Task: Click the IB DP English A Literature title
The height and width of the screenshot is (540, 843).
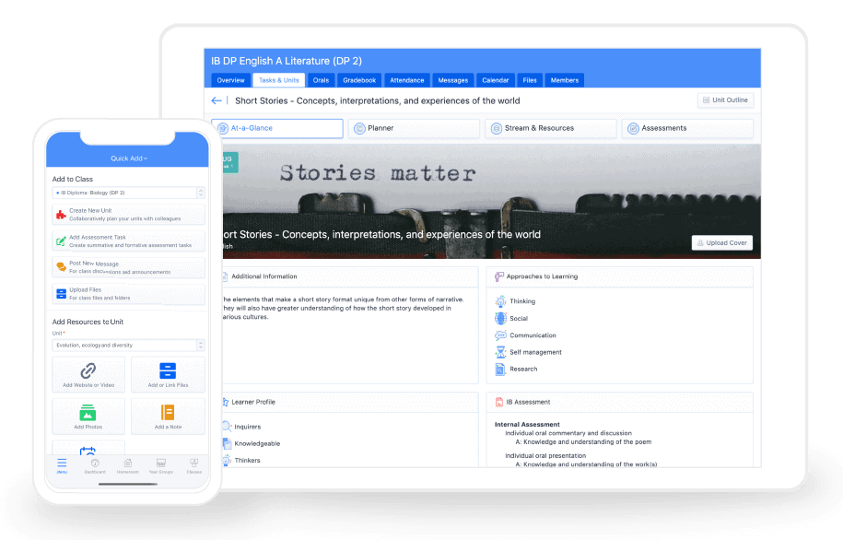Action: [x=287, y=61]
